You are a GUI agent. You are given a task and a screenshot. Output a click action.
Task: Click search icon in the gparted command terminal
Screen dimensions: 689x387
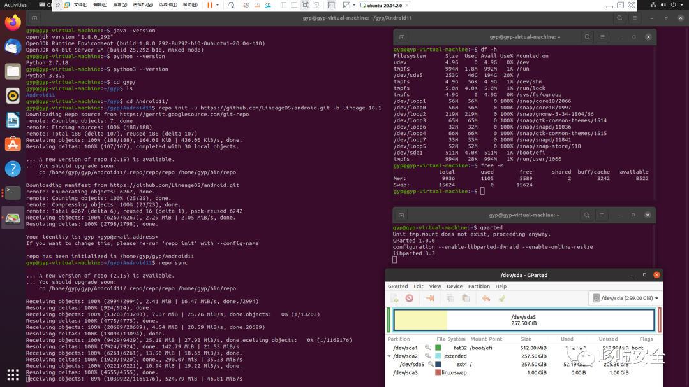[x=586, y=215]
